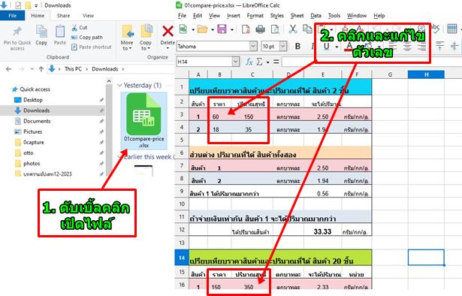Image resolution: width=462 pixels, height=296 pixels.
Task: Click the Print icon in Calc toolbar
Action: coord(260,29)
